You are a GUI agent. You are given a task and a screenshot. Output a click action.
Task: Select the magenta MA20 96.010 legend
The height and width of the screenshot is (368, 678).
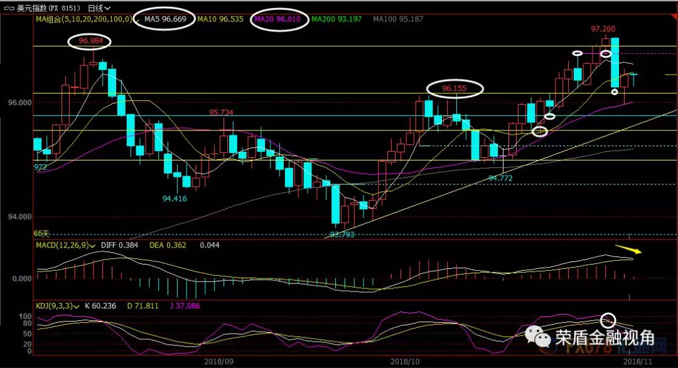277,19
